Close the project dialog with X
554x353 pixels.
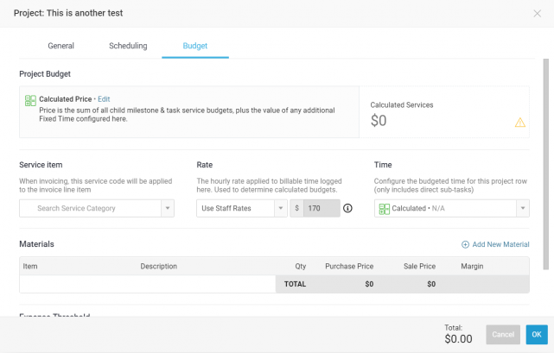tap(538, 13)
